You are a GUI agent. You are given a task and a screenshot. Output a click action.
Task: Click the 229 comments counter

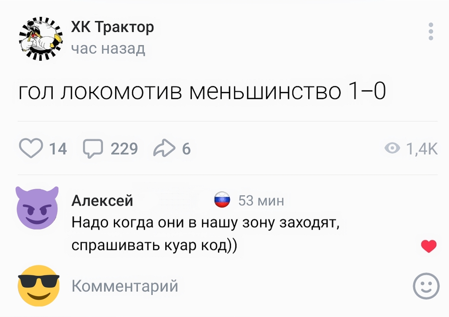124,148
